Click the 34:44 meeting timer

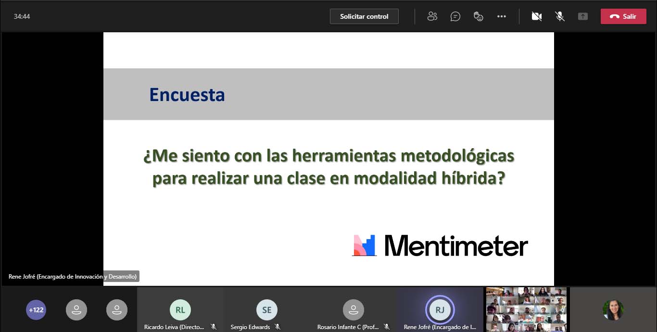pyautogui.click(x=22, y=16)
